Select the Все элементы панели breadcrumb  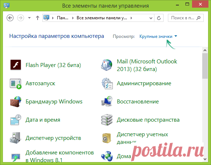coord(102,18)
